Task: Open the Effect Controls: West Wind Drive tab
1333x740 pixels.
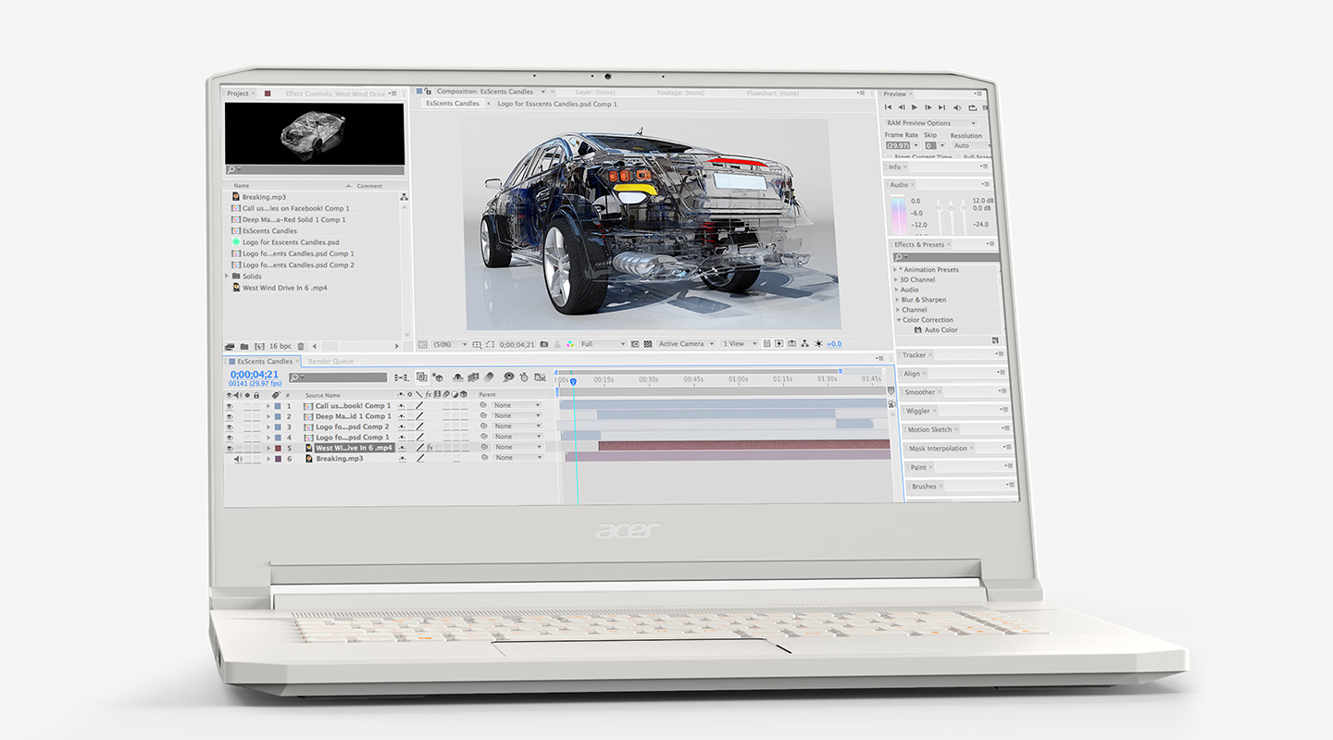Action: pos(335,93)
